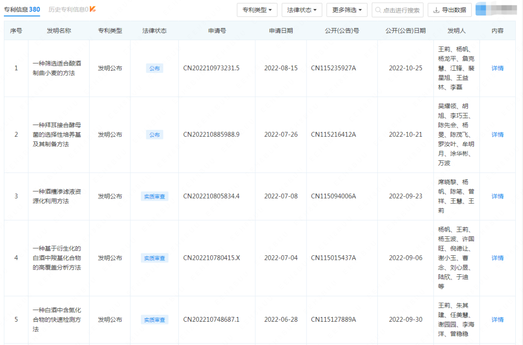Open 详情 for patent row 2

coord(497,135)
